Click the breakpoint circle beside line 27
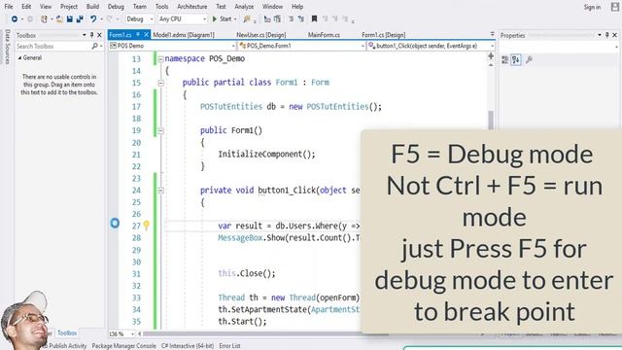This screenshot has width=622, height=350. click(x=115, y=224)
